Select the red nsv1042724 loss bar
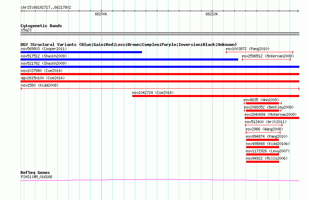The width and height of the screenshot is (309, 200). 216,96
